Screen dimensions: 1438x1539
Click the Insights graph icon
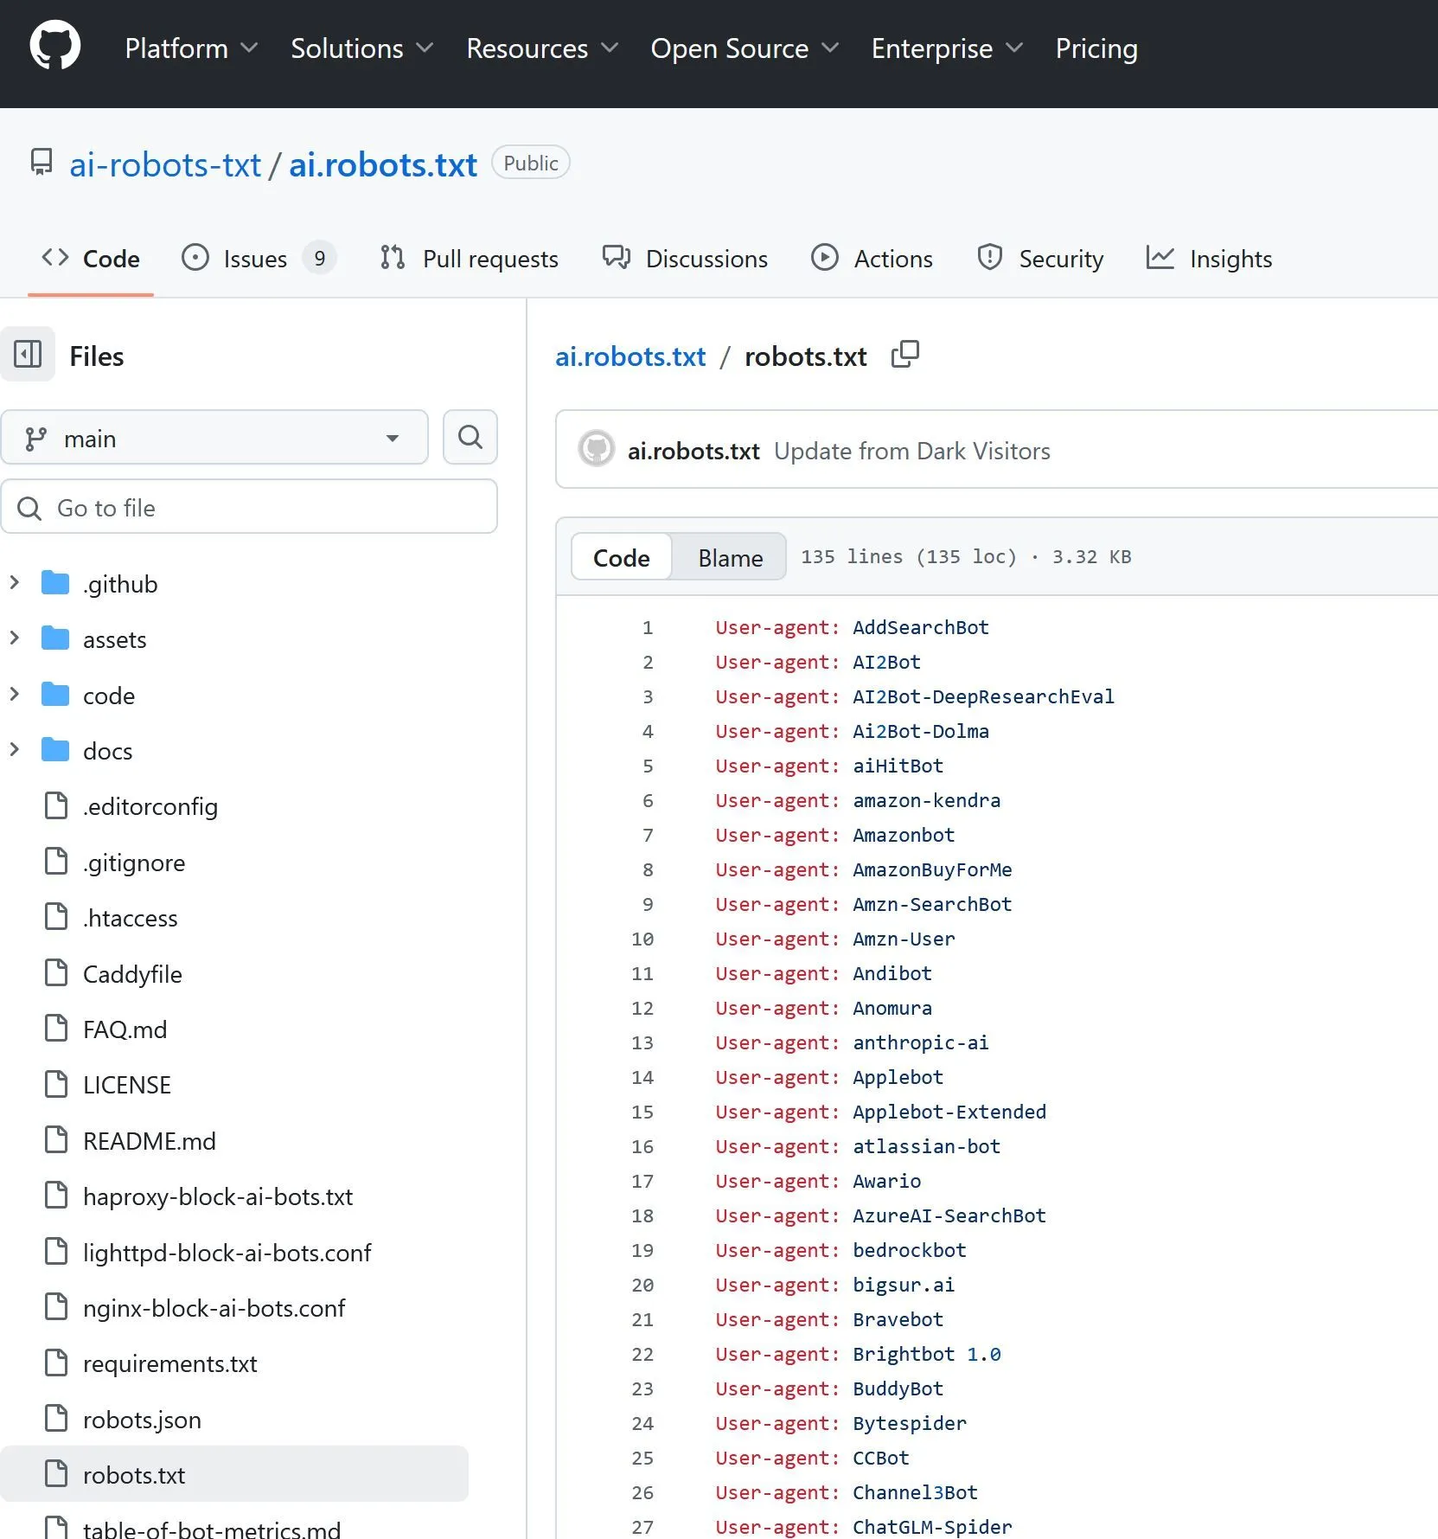1160,258
